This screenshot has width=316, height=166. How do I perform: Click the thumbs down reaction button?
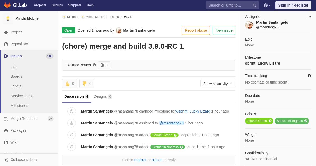point(87,84)
